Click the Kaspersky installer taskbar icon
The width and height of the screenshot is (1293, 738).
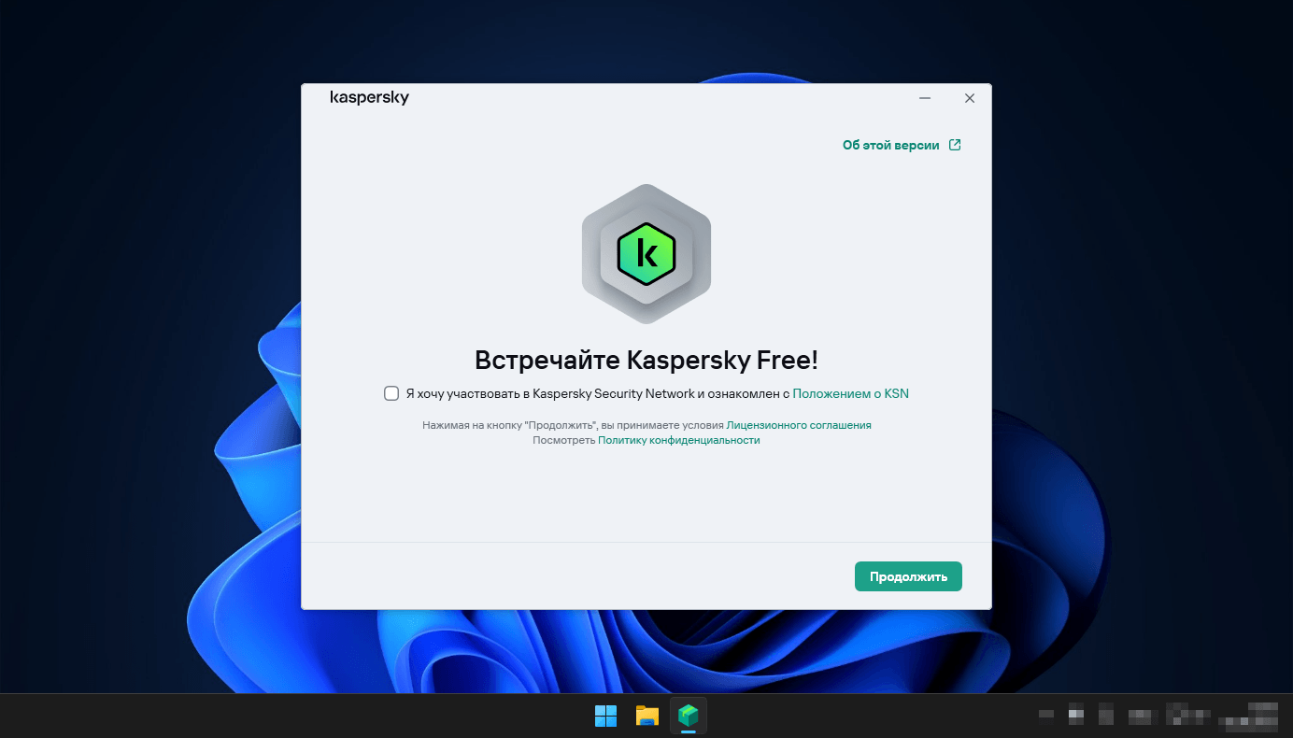(689, 716)
